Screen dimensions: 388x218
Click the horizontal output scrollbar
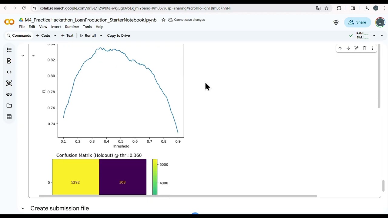(x=178, y=196)
